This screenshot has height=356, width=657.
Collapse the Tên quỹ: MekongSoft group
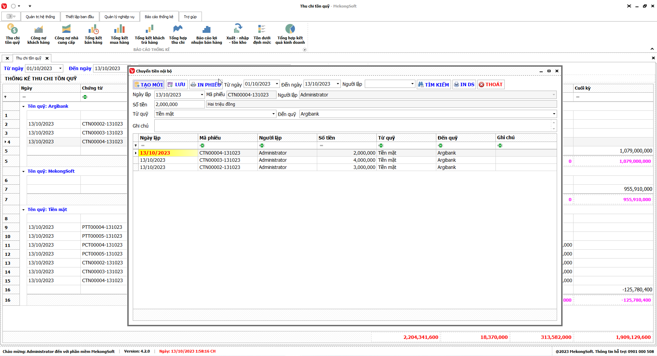23,172
